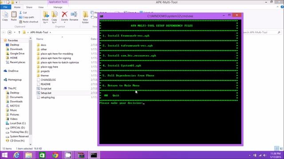Select the CHANGELOG file
This screenshot has width=284, height=159.
[48, 80]
